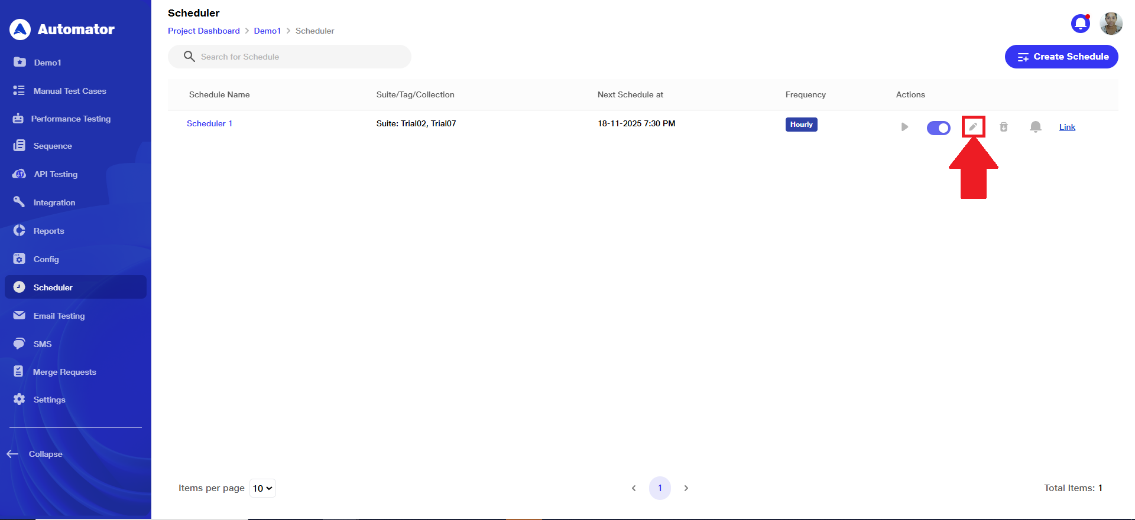Click the Automator logo icon
The width and height of the screenshot is (1135, 520).
[x=20, y=30]
